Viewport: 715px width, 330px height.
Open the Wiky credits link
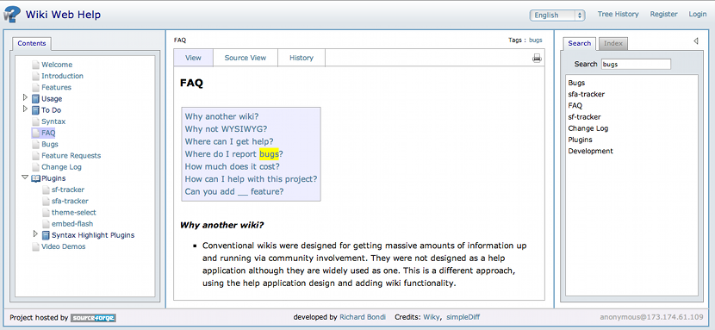click(x=432, y=317)
